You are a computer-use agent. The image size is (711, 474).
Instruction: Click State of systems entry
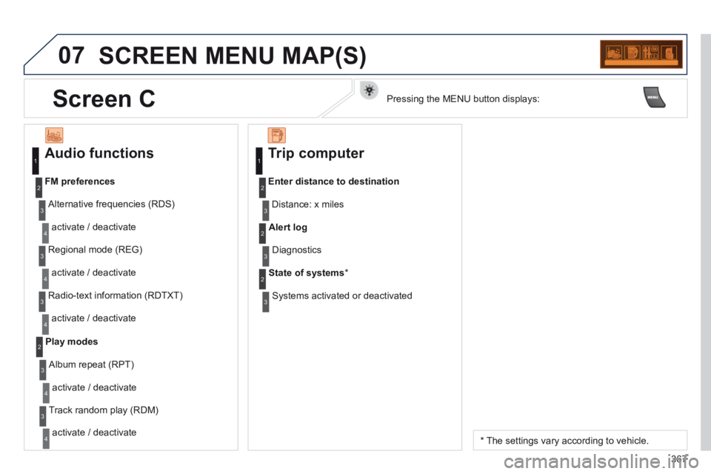click(x=308, y=273)
